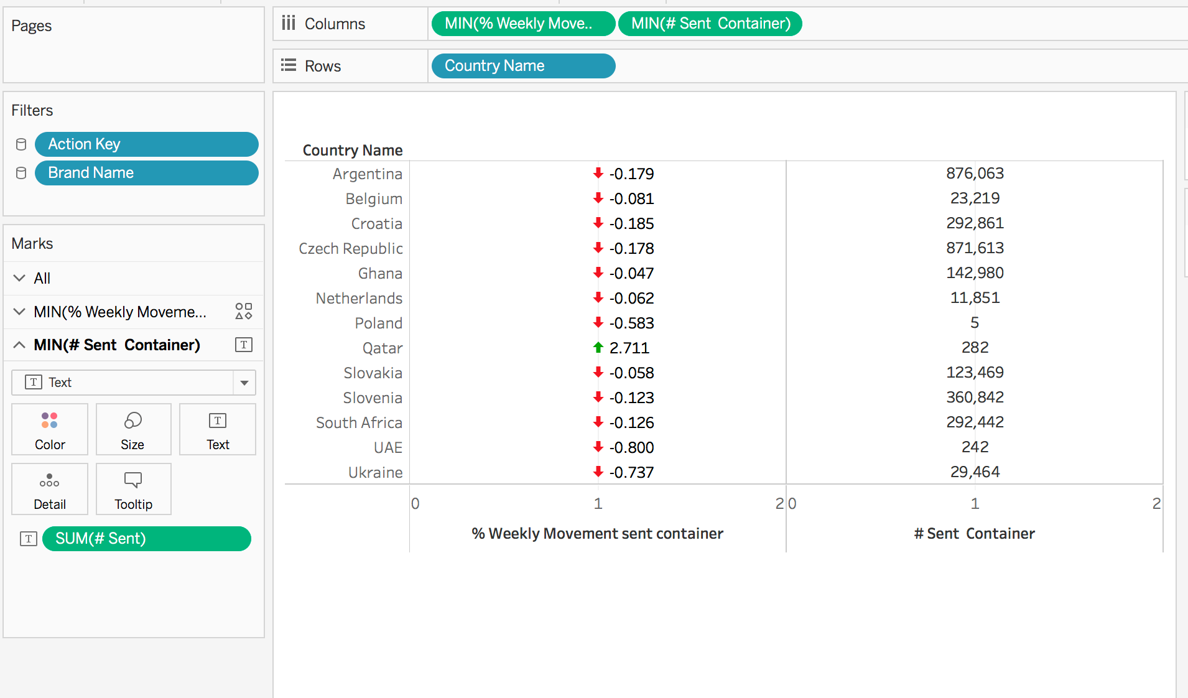Open the Text field dropdown arrow

coord(245,382)
